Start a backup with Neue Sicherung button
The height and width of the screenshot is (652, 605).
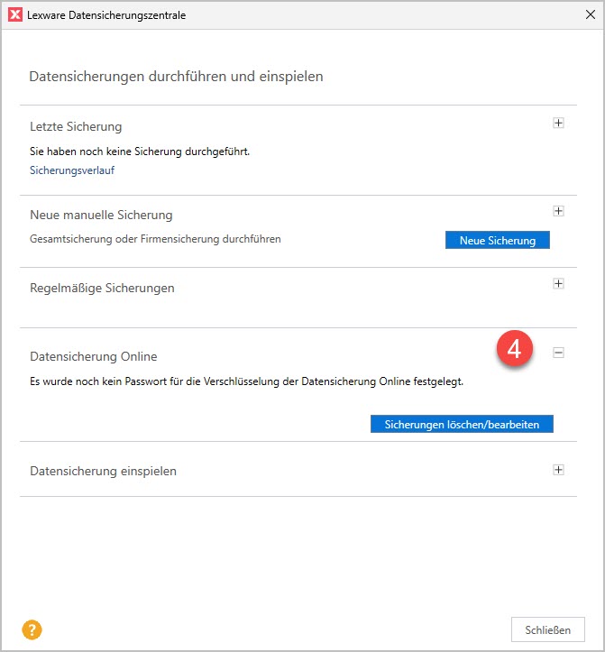coord(497,240)
